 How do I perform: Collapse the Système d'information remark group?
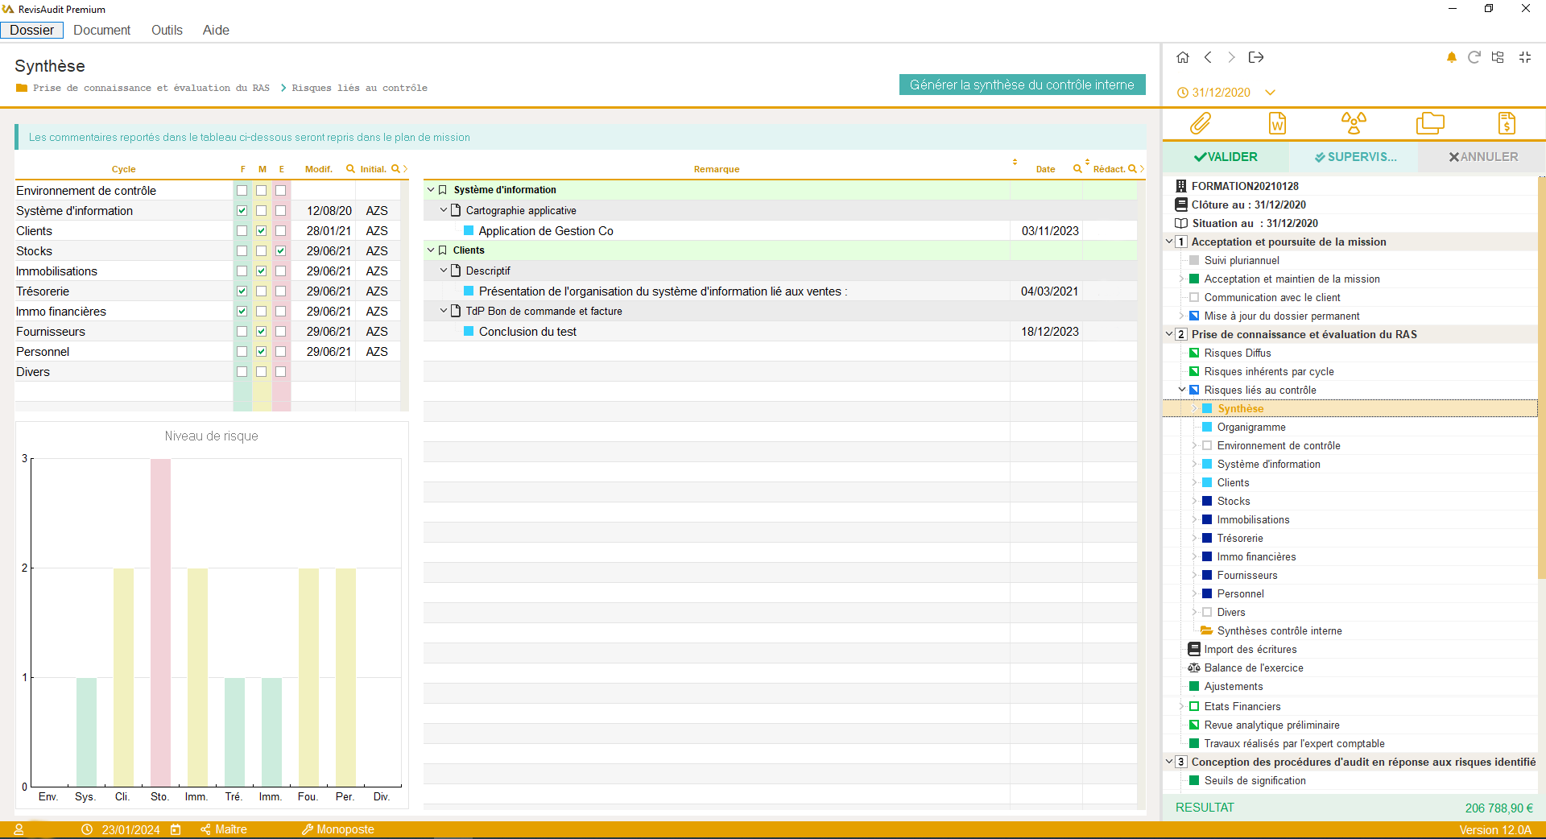point(431,190)
